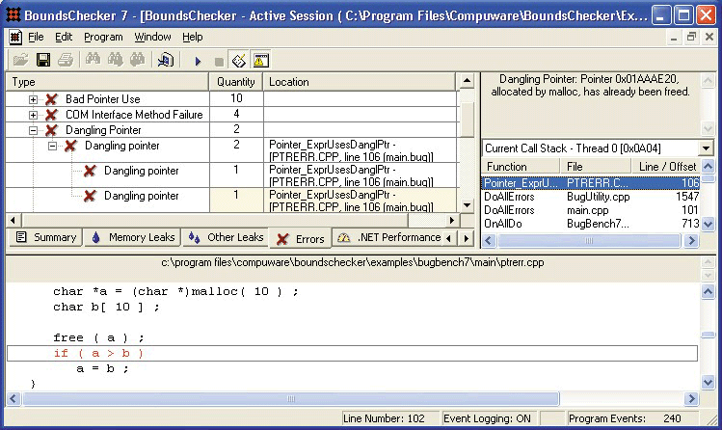
Task: Click the 'free ( a ) ;' code line
Action: (x=98, y=337)
